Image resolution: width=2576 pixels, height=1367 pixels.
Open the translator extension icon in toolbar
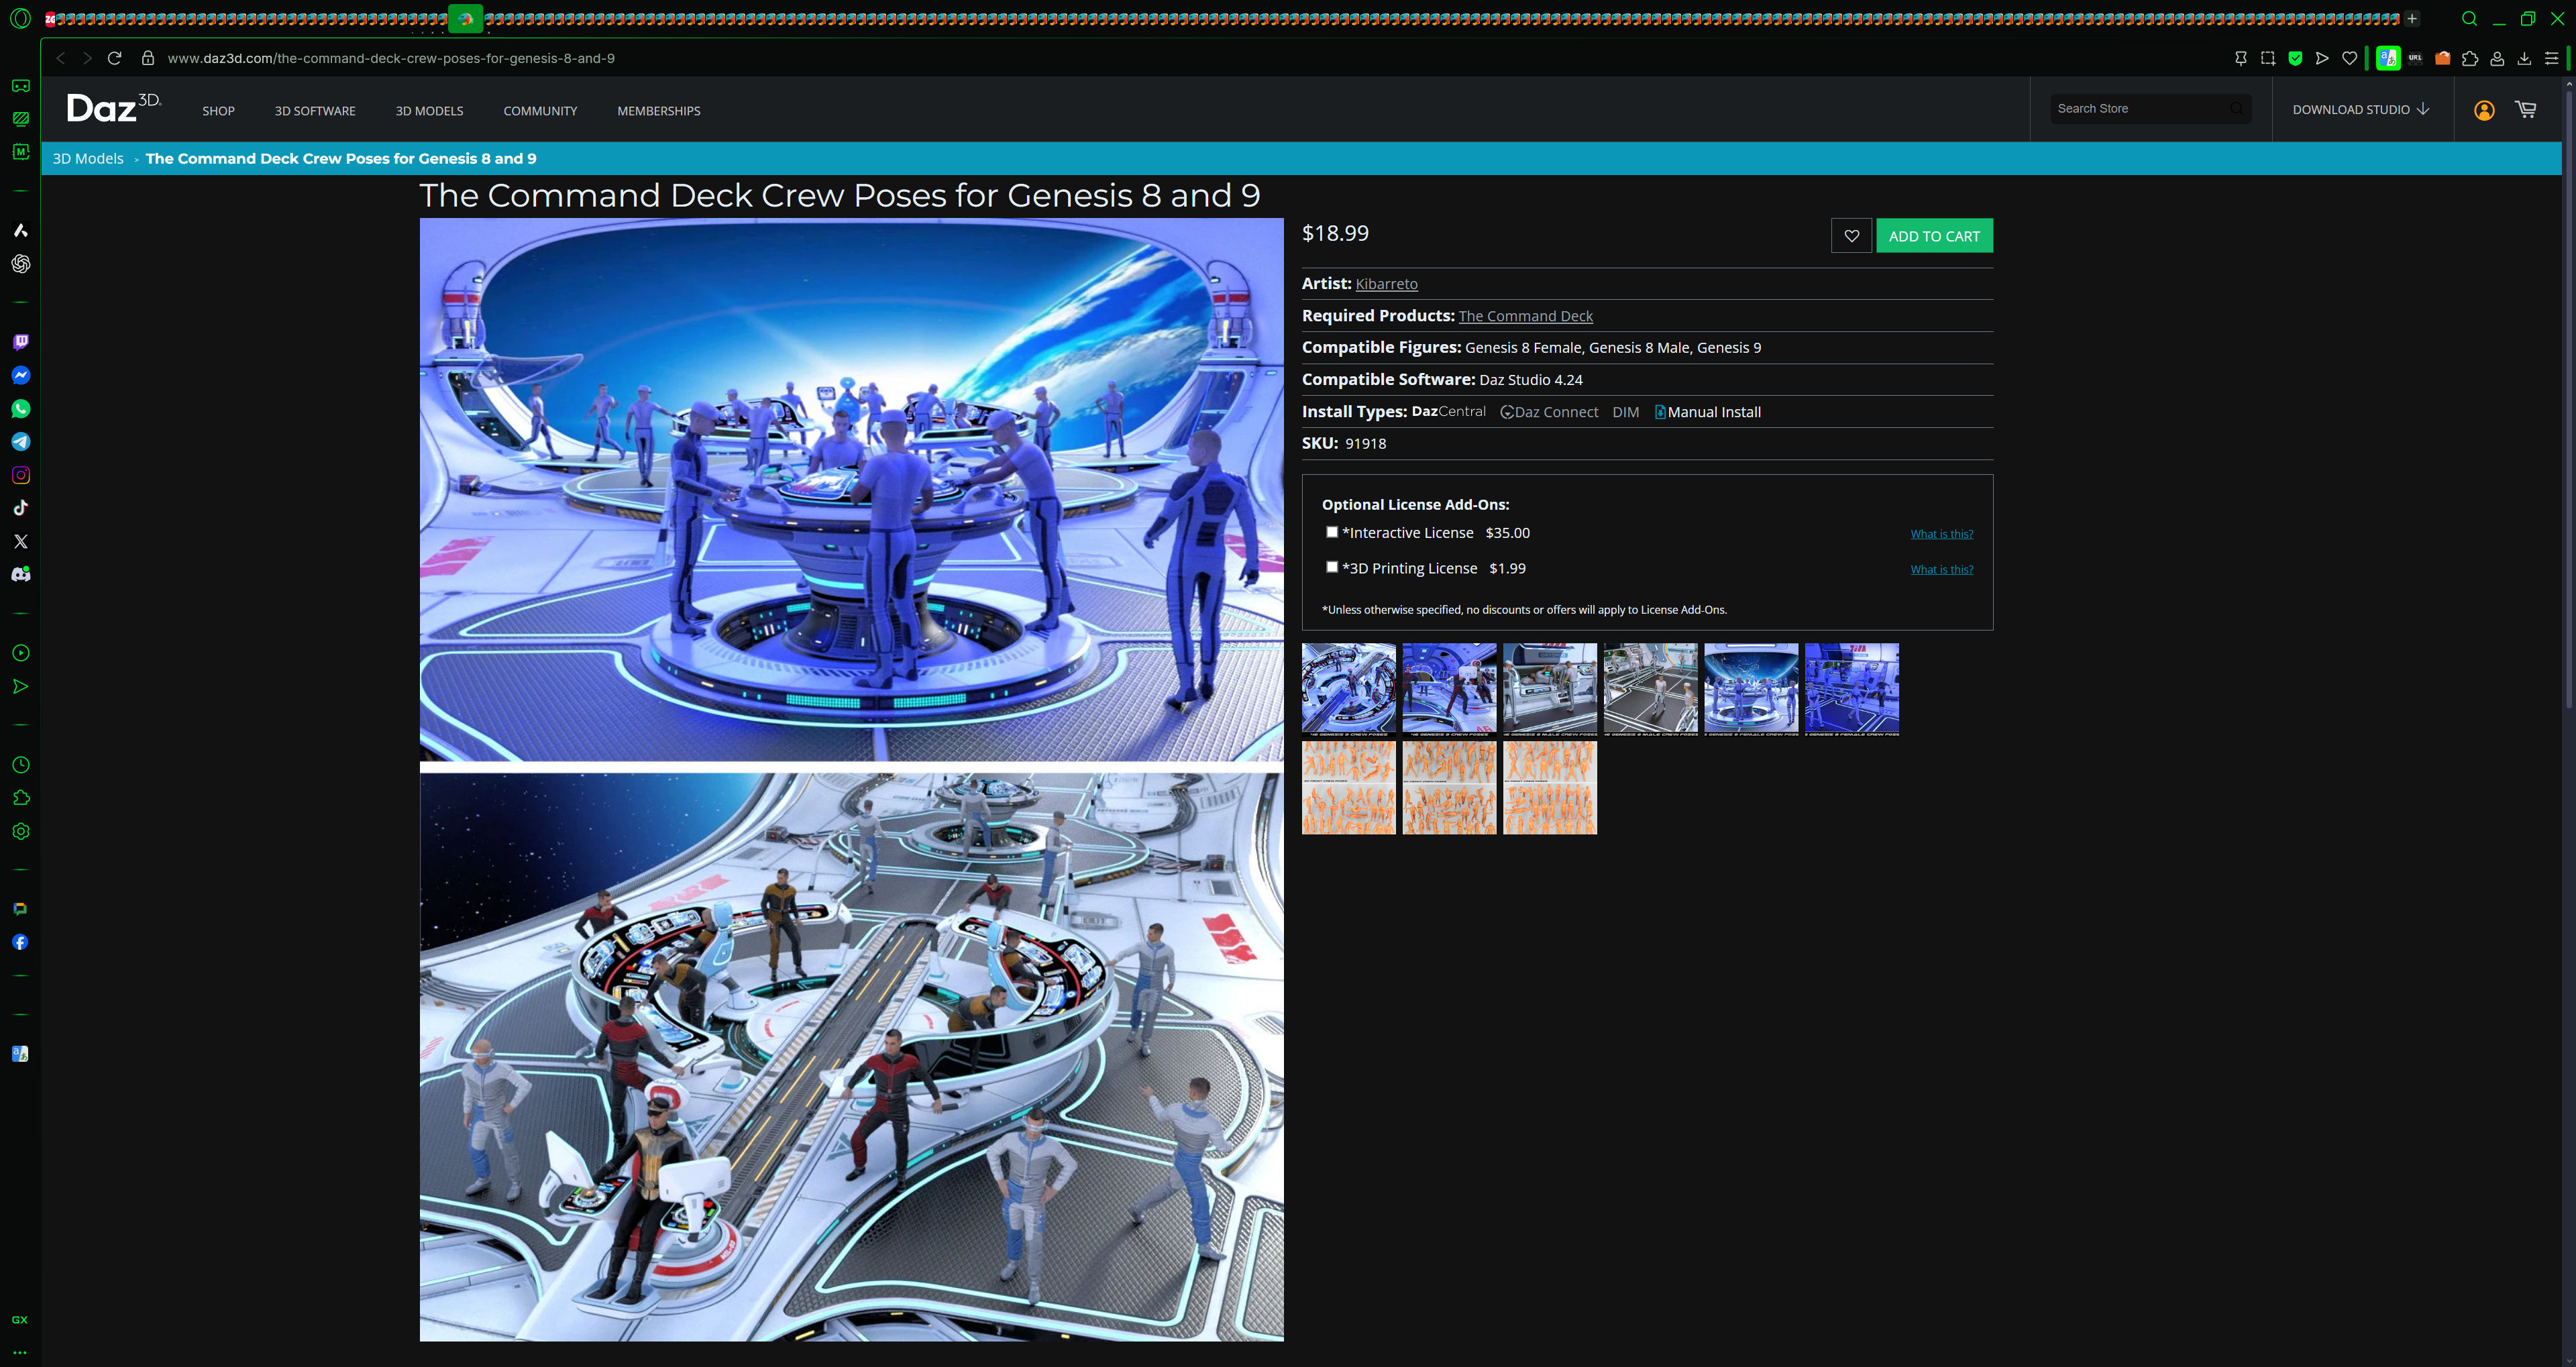2388,58
